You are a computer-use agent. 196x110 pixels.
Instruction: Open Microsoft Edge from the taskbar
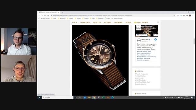112,97
